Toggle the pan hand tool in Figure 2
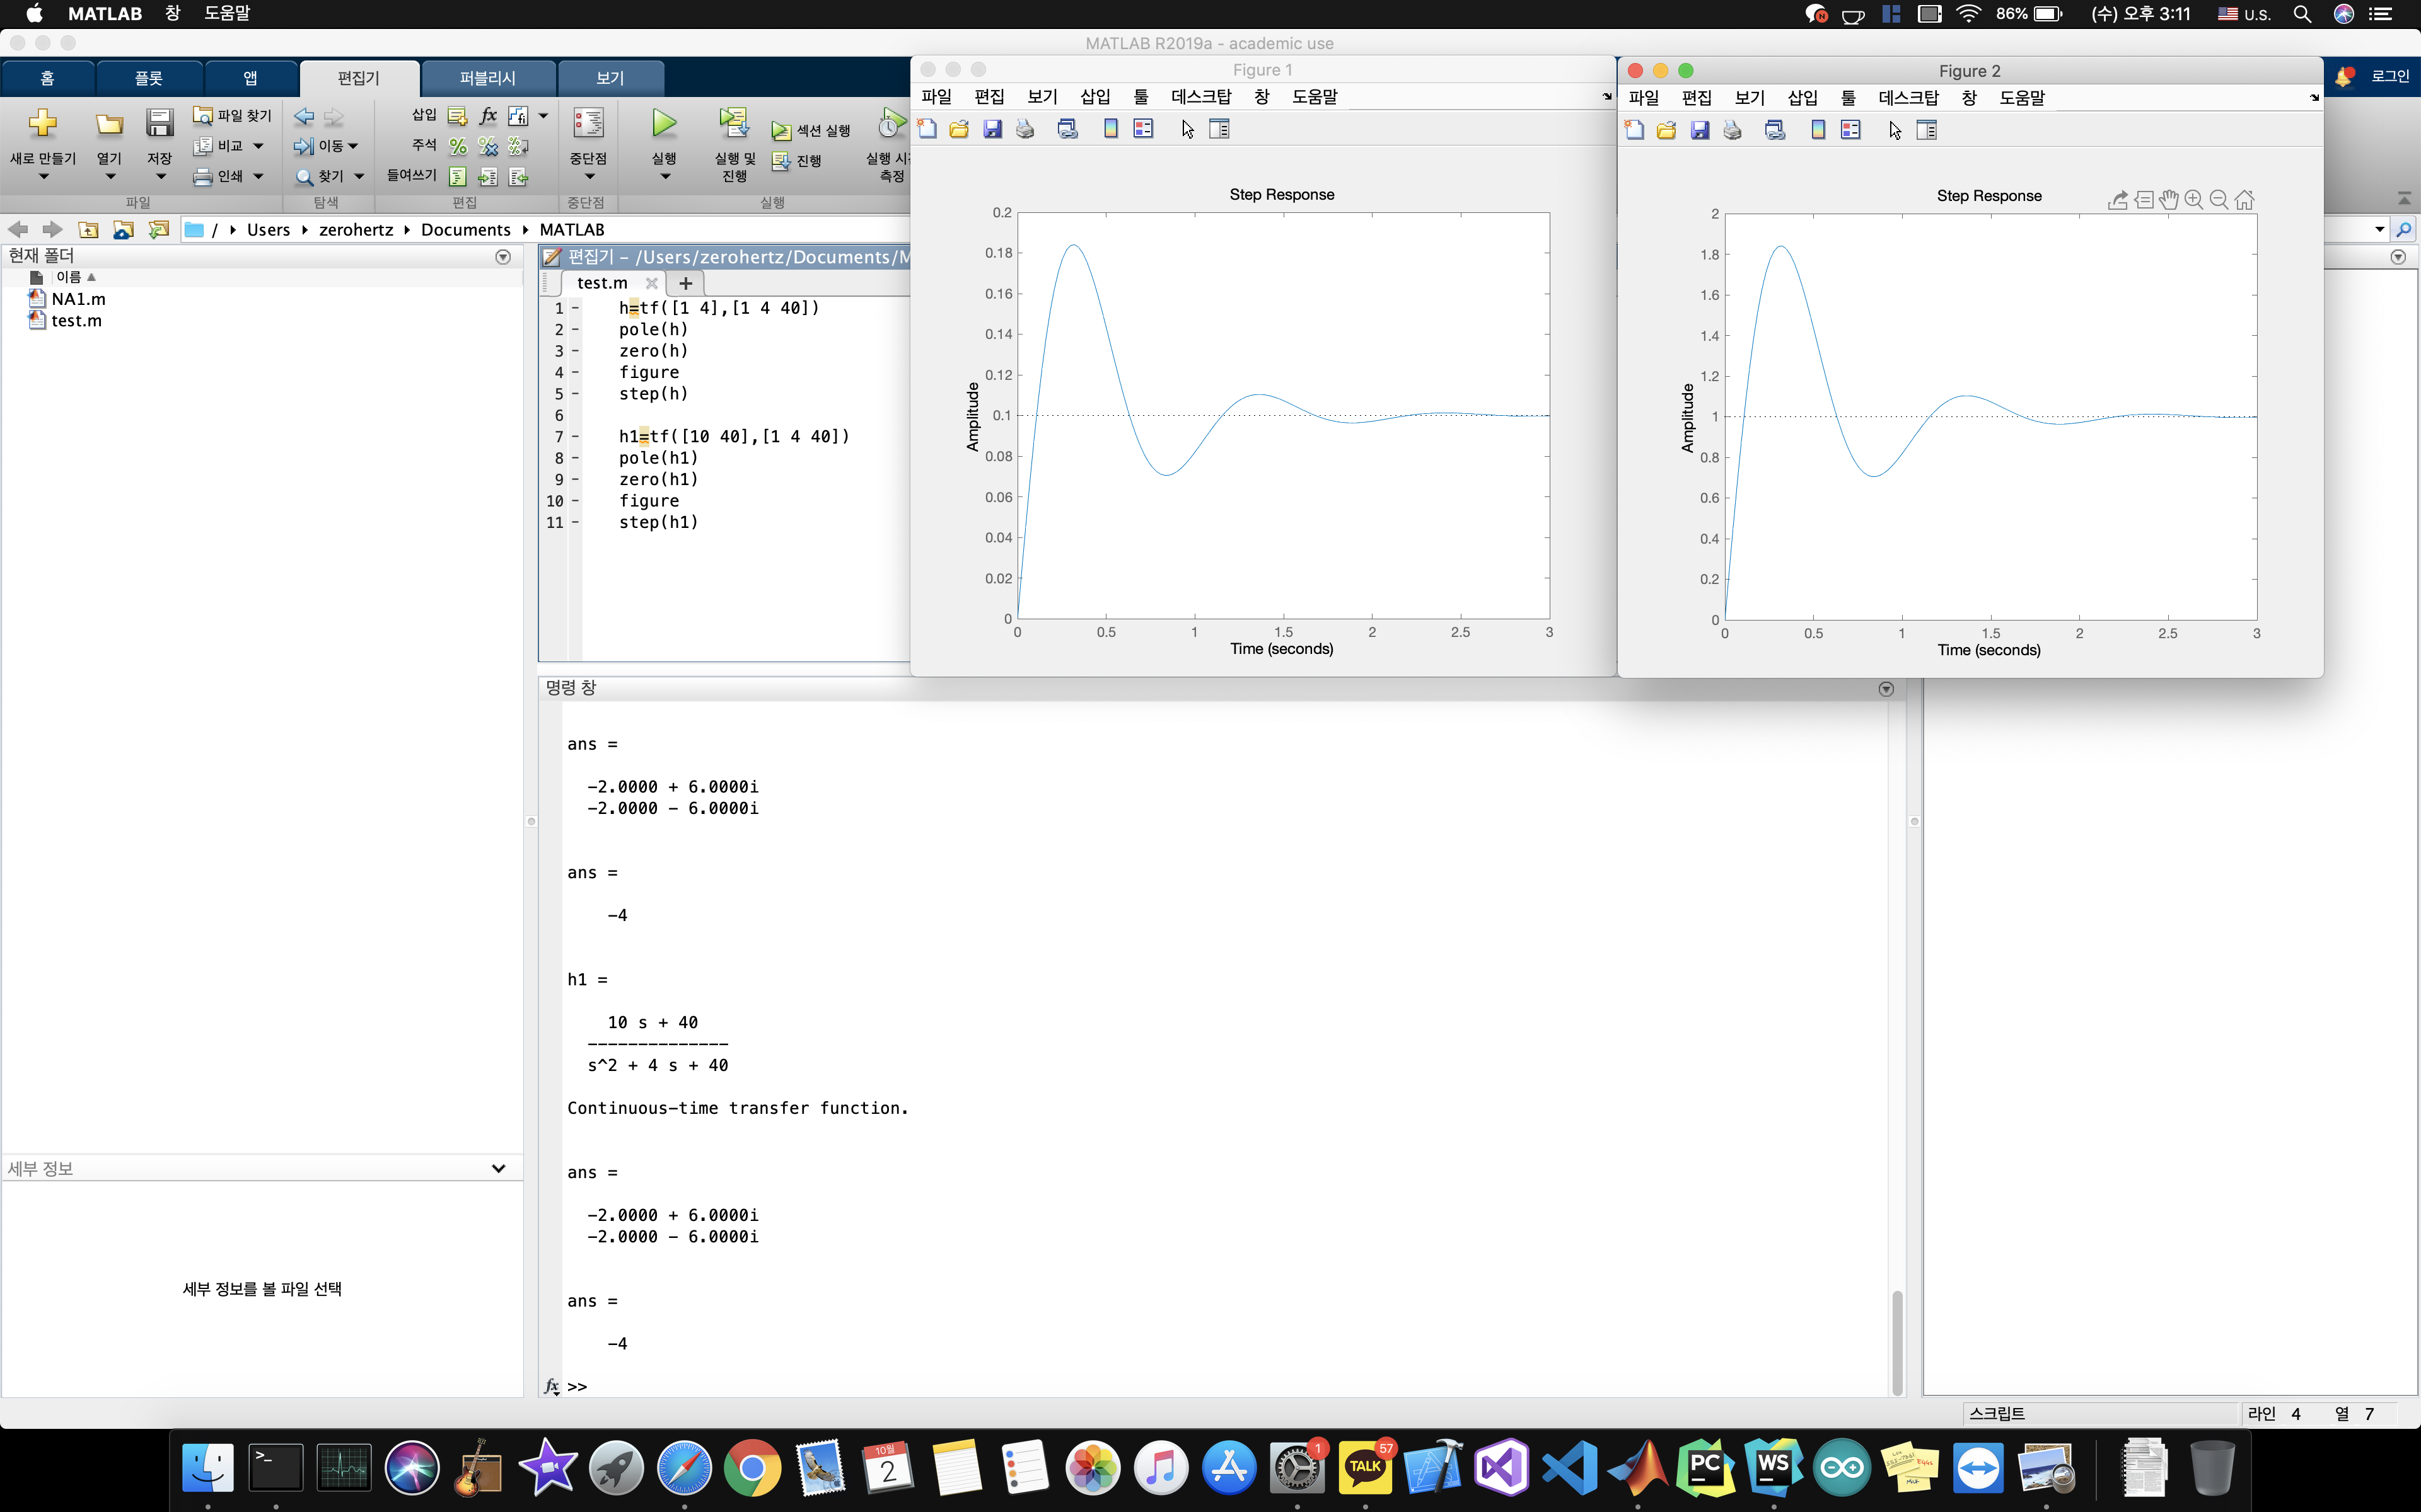Image resolution: width=2421 pixels, height=1512 pixels. (x=2168, y=200)
